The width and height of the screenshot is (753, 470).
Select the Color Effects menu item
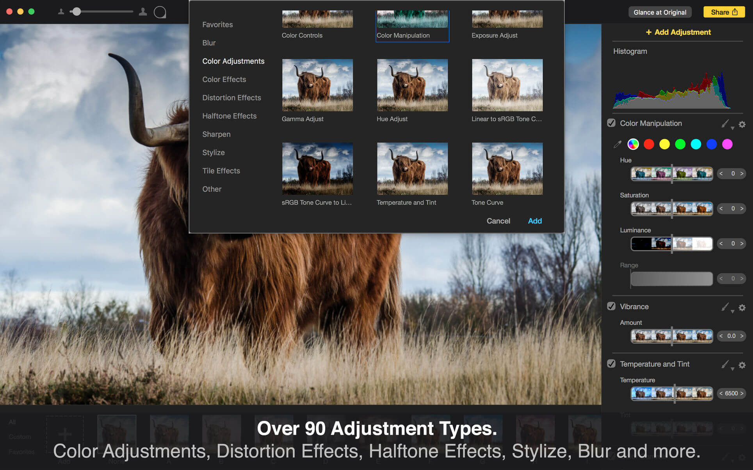point(224,79)
